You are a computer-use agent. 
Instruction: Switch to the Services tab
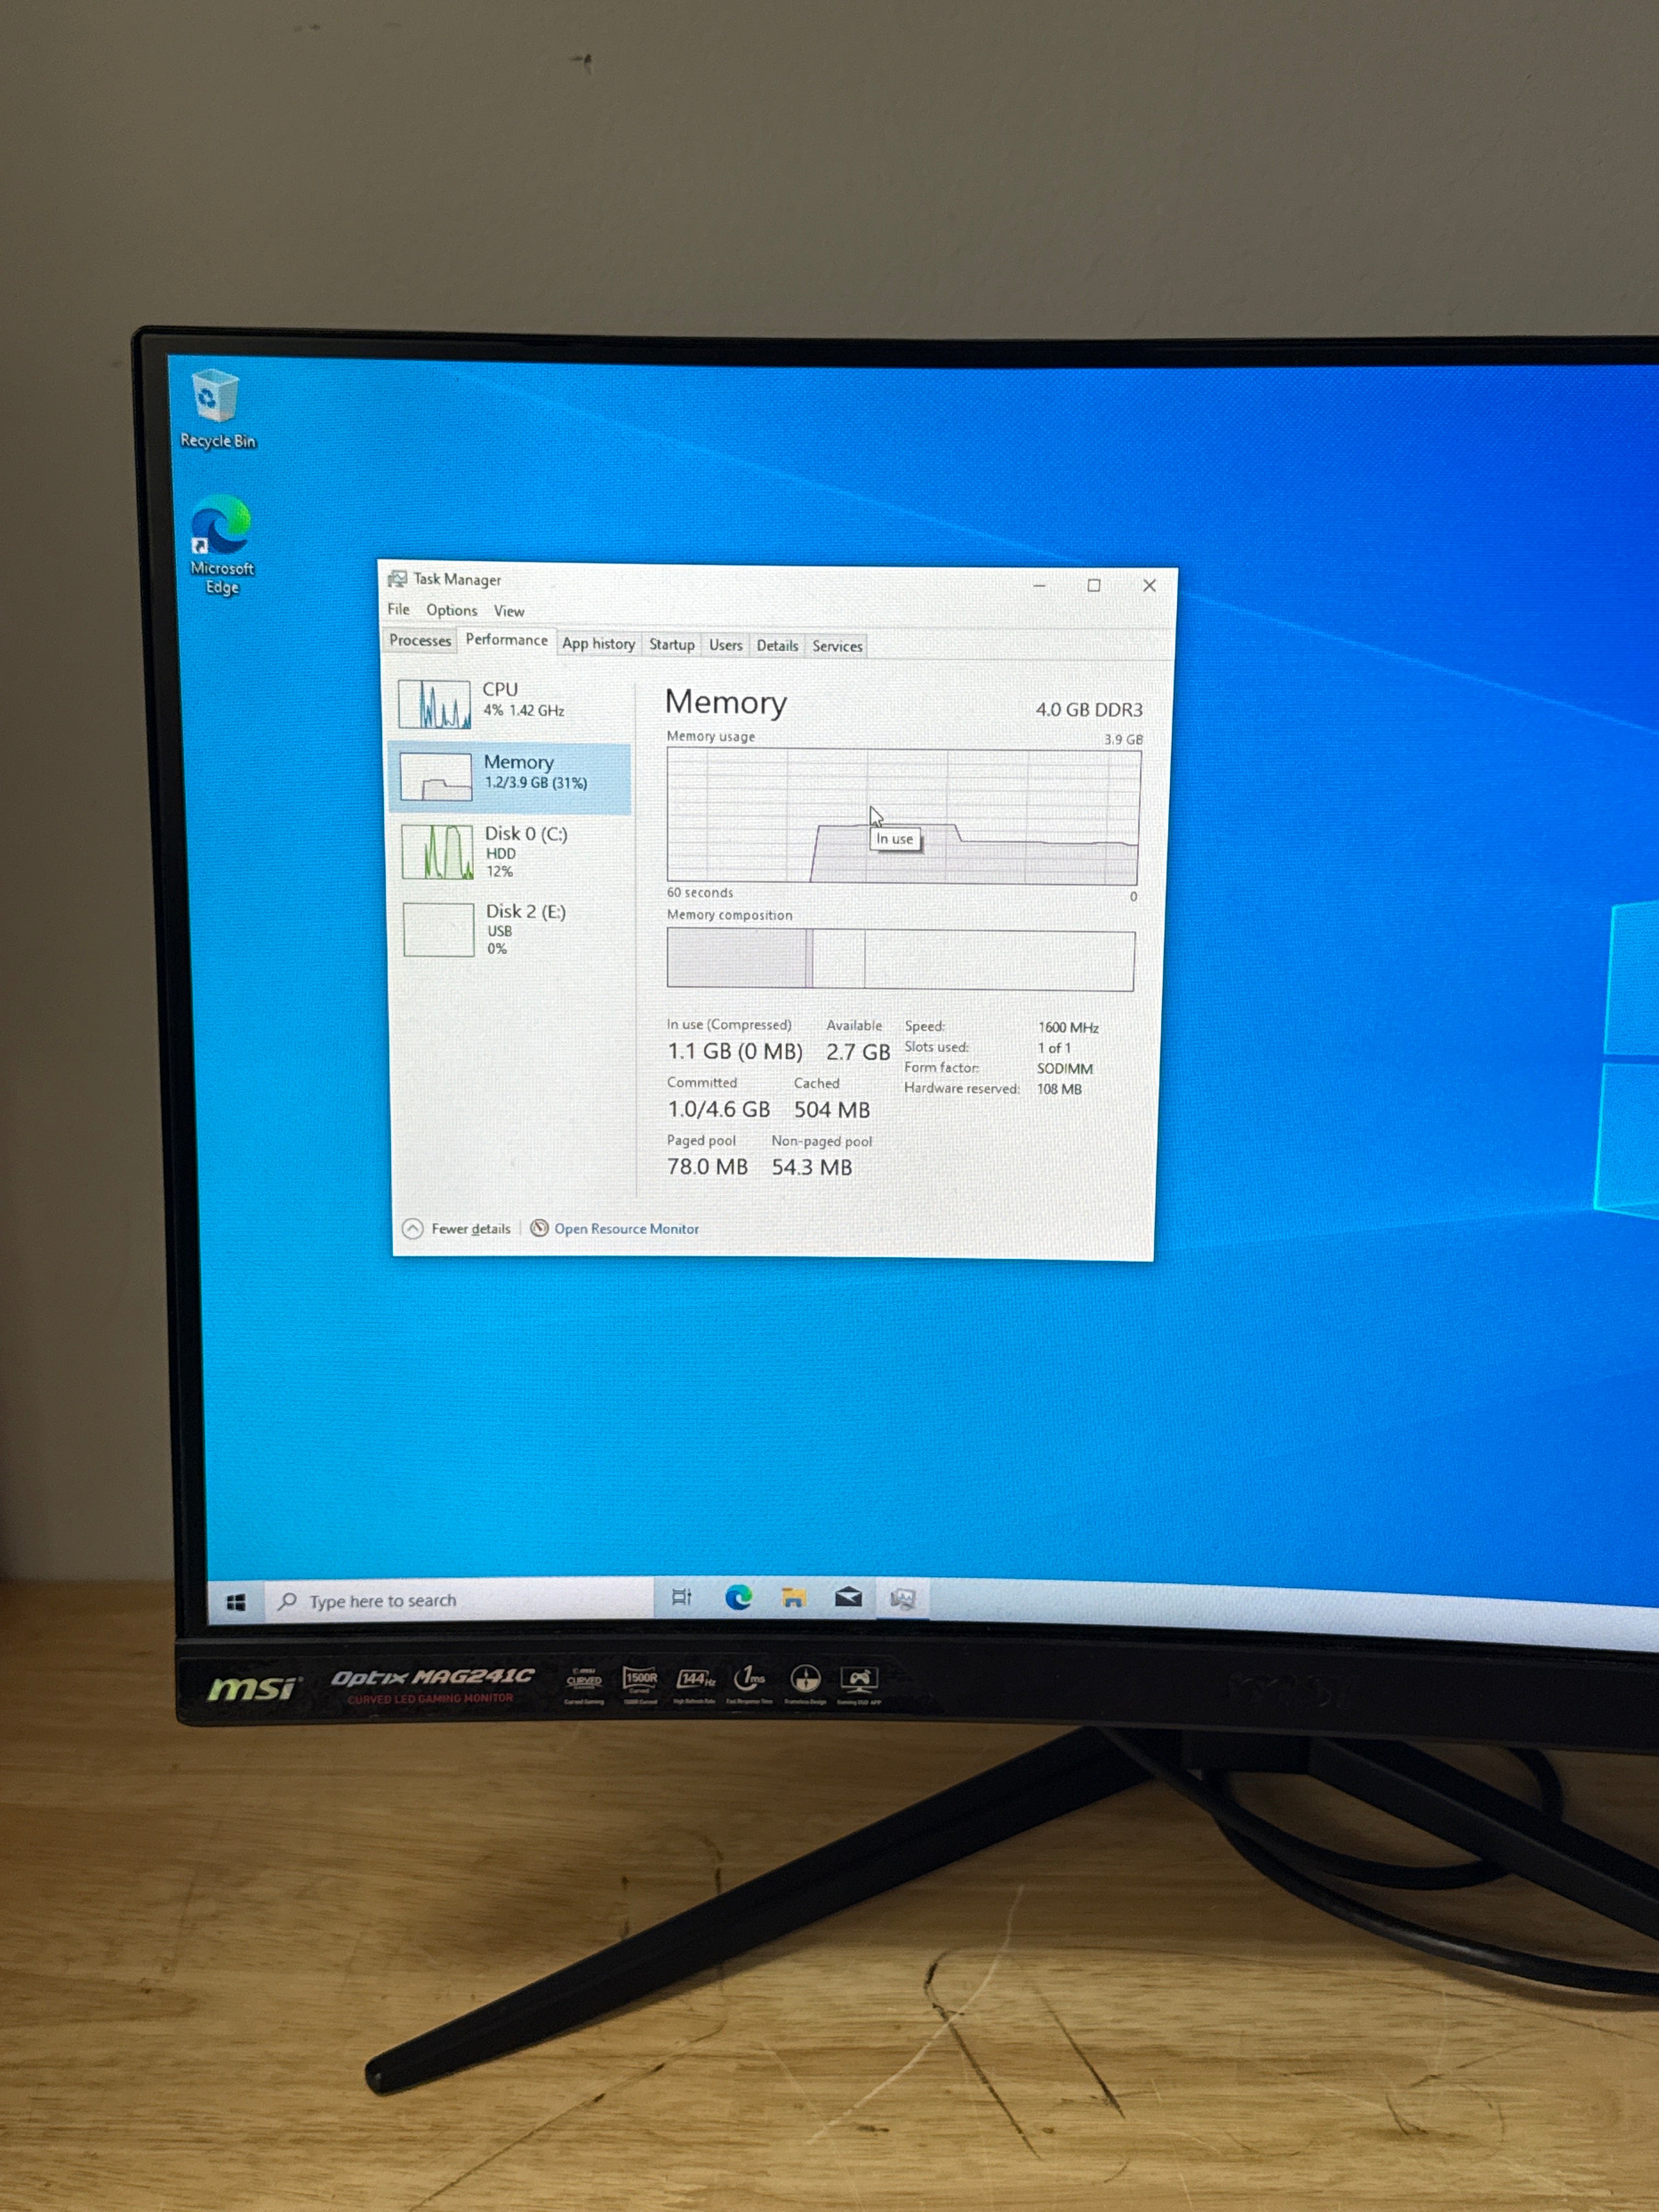(x=837, y=646)
